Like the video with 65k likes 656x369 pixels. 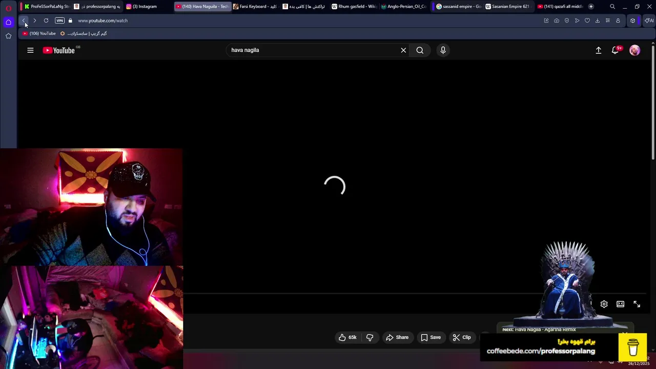(347, 337)
